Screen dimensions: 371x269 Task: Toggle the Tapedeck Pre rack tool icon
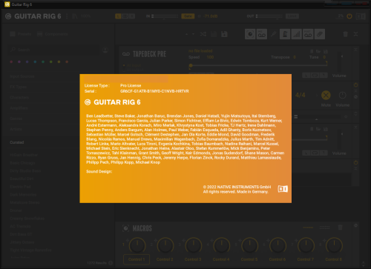pos(262,34)
